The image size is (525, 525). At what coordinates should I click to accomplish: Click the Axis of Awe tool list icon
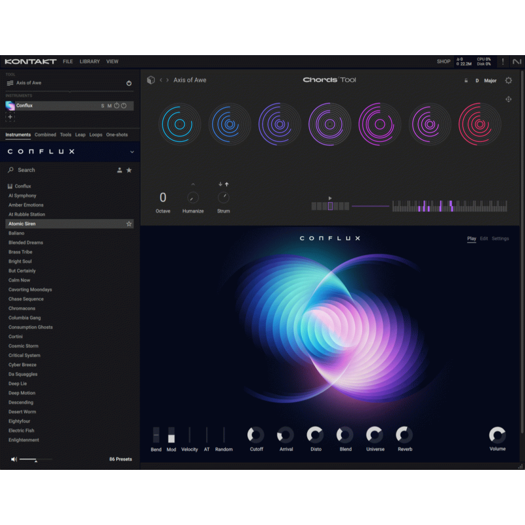[x=10, y=83]
